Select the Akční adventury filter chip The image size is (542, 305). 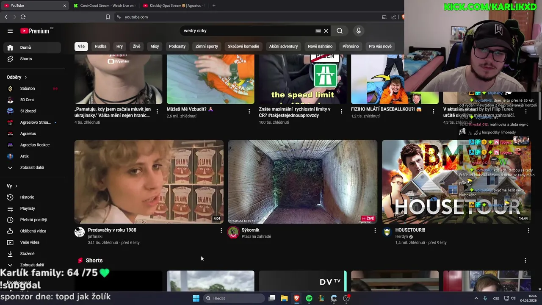[283, 46]
